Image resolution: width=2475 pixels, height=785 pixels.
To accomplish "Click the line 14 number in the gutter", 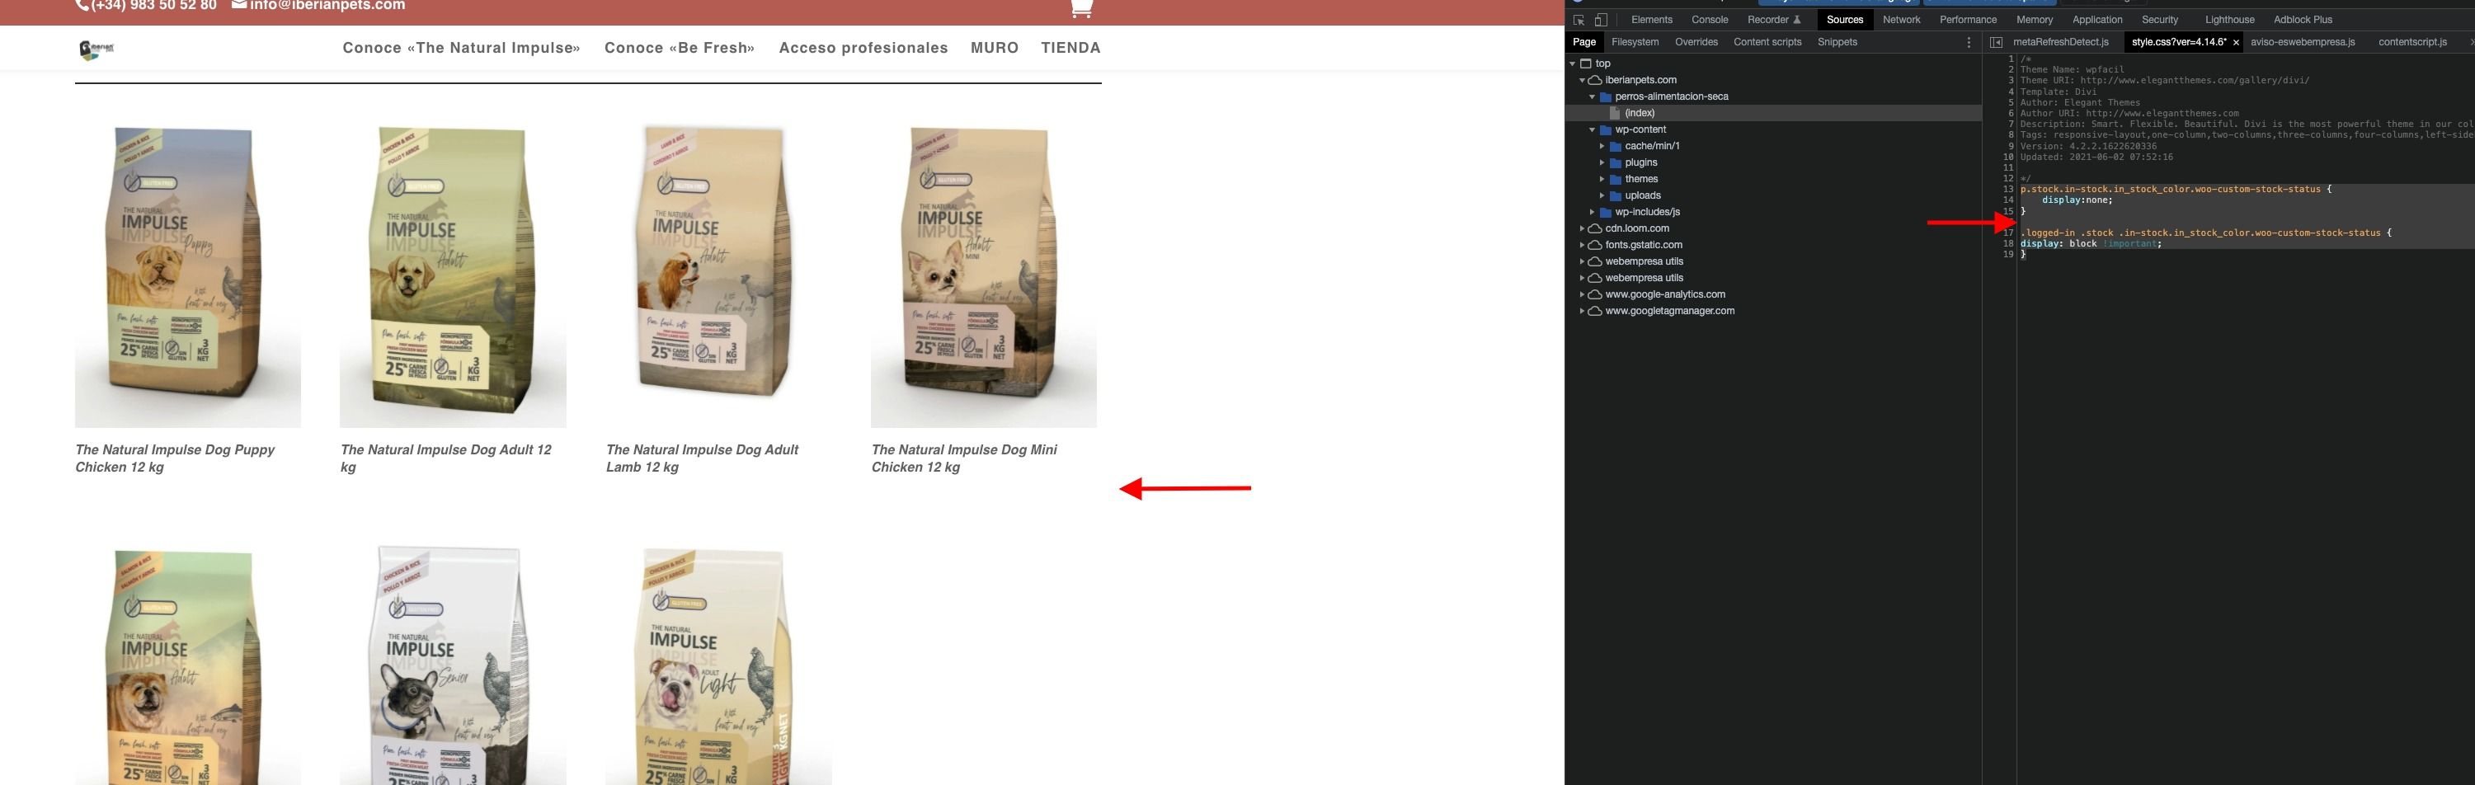I will click(x=2008, y=200).
